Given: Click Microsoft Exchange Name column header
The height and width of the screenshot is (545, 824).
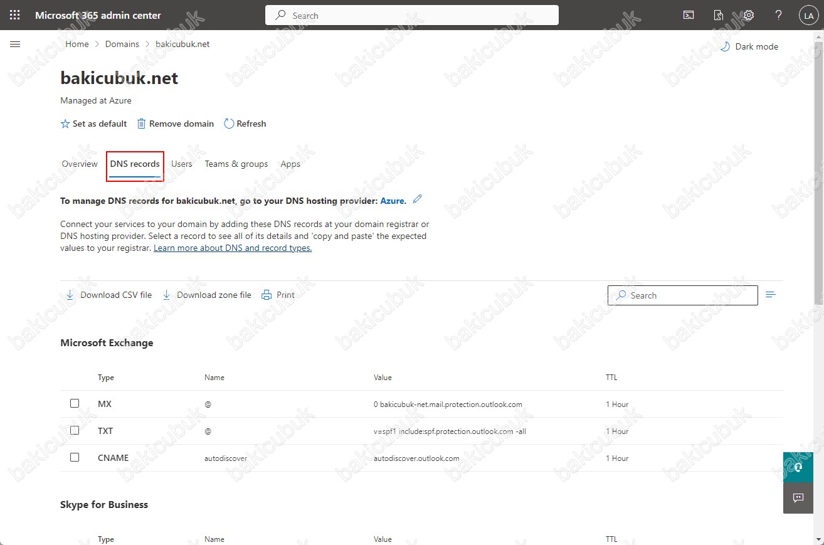Looking at the screenshot, I should point(214,378).
